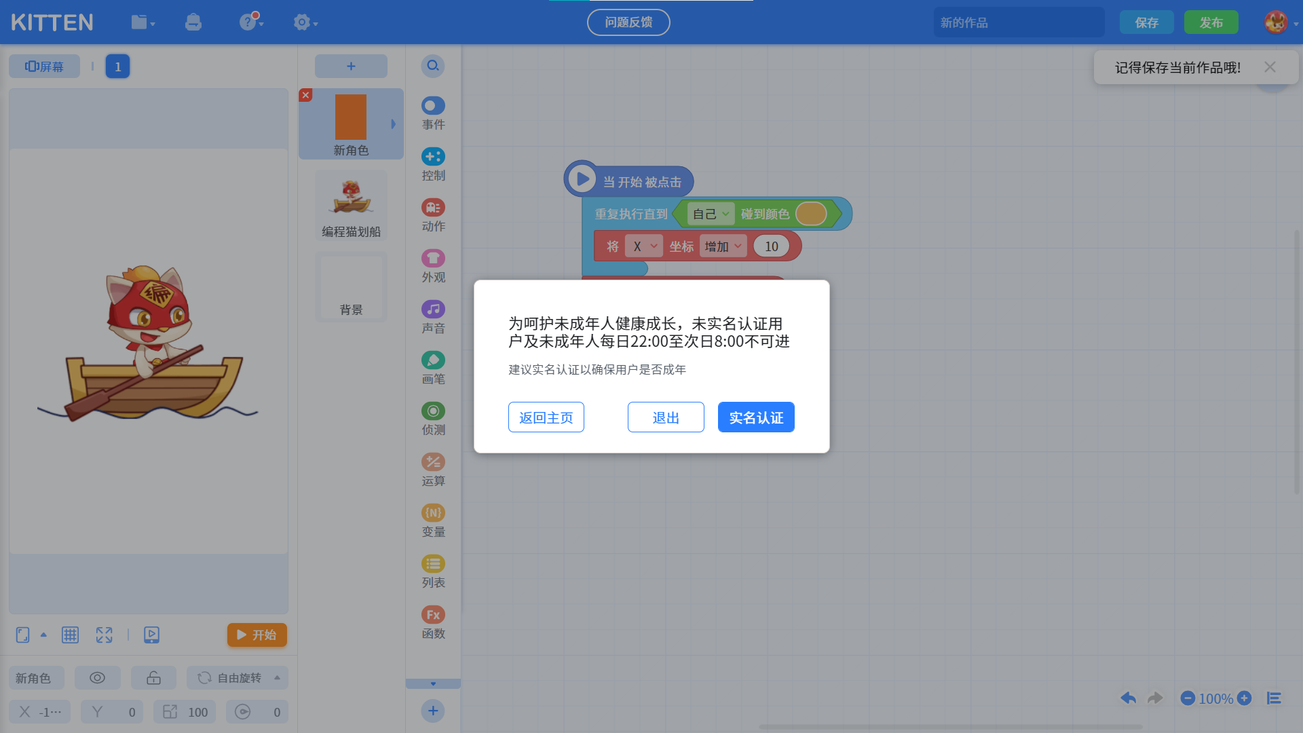The width and height of the screenshot is (1303, 733).
Task: Open the 变量 block category icon
Action: pyautogui.click(x=433, y=512)
